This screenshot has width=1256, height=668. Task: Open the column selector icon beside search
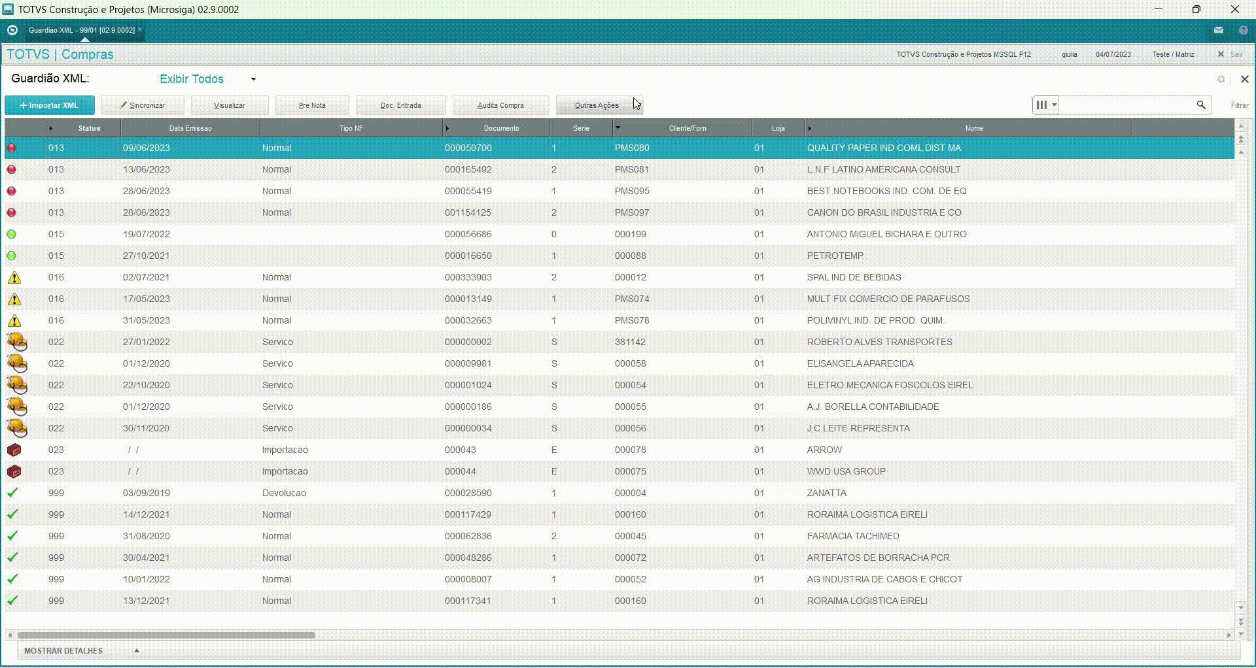[x=1046, y=105]
